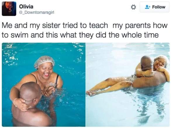171x128 pixels.
Task: Follow Olivia using the Follow button
Action: (x=155, y=7)
